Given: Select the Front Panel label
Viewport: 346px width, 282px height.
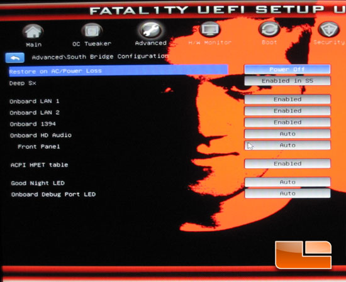Looking at the screenshot, I should coord(39,147).
